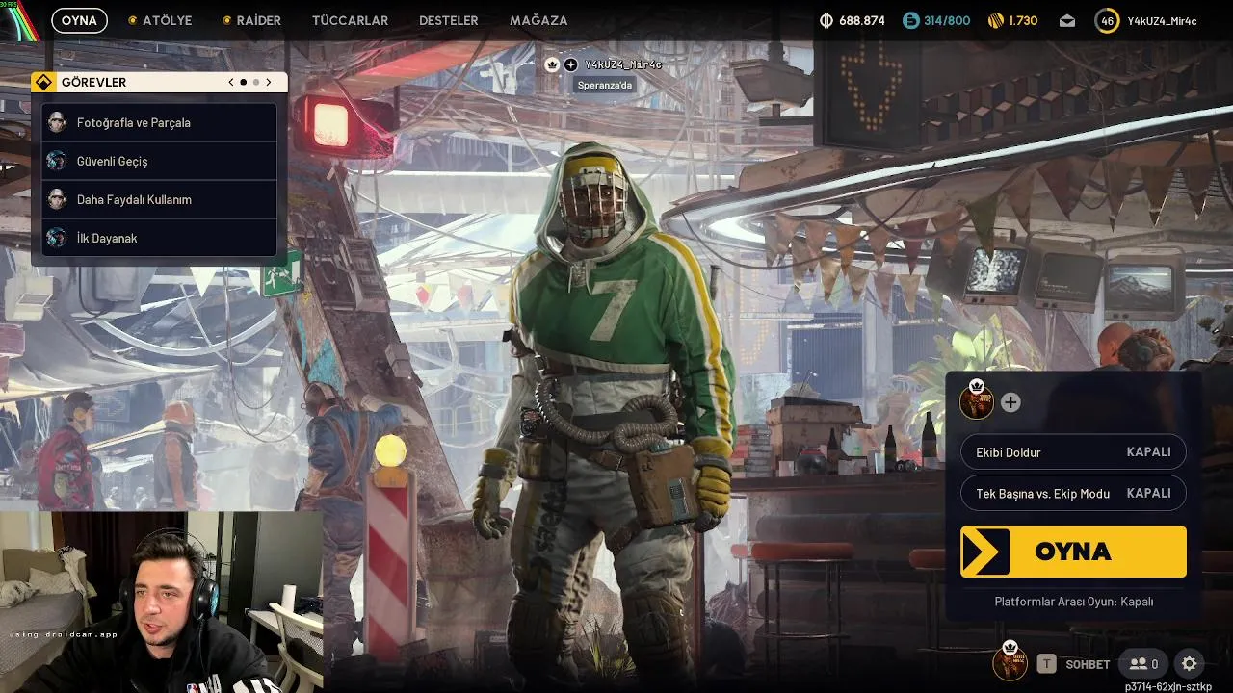
Task: Click the crown leader icon above the character
Action: point(552,64)
